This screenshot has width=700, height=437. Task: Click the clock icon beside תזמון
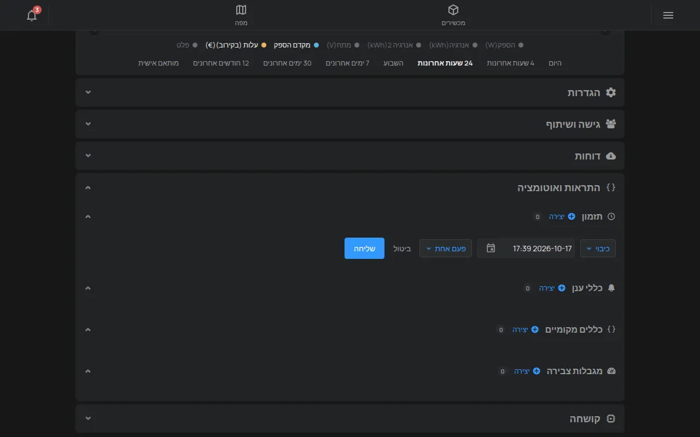[x=611, y=216]
